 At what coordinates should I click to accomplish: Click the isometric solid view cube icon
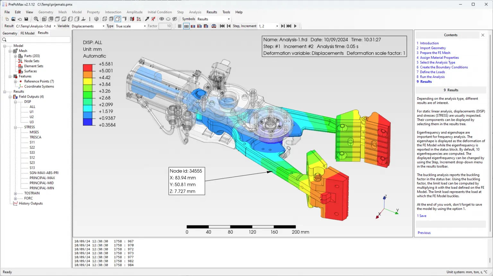(96, 19)
